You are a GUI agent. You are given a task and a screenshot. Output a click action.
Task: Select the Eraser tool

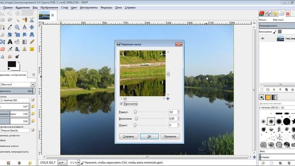2,49
